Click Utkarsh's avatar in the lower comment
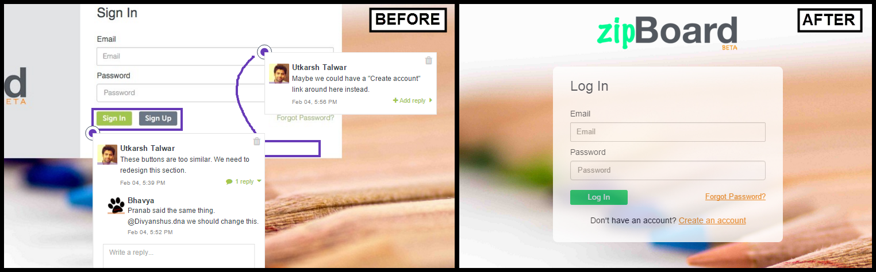 pos(107,154)
